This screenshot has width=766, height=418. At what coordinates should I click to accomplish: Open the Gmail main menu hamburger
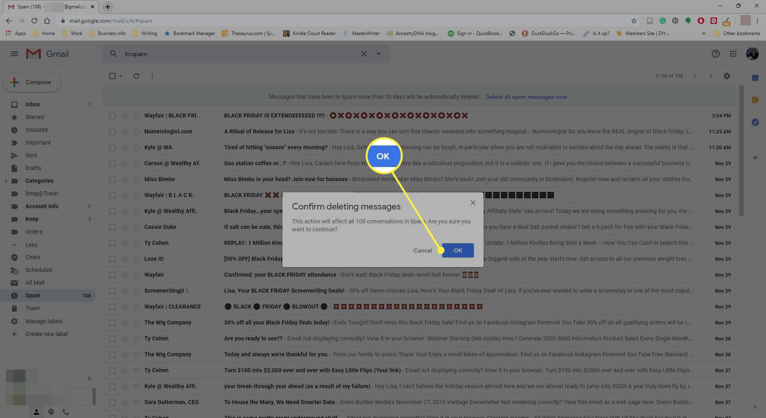(14, 54)
